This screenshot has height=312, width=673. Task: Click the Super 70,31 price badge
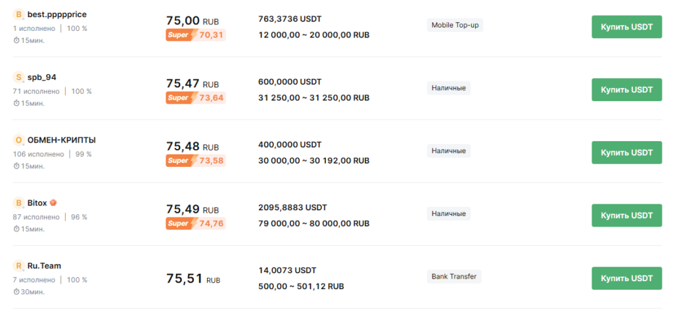(x=195, y=35)
